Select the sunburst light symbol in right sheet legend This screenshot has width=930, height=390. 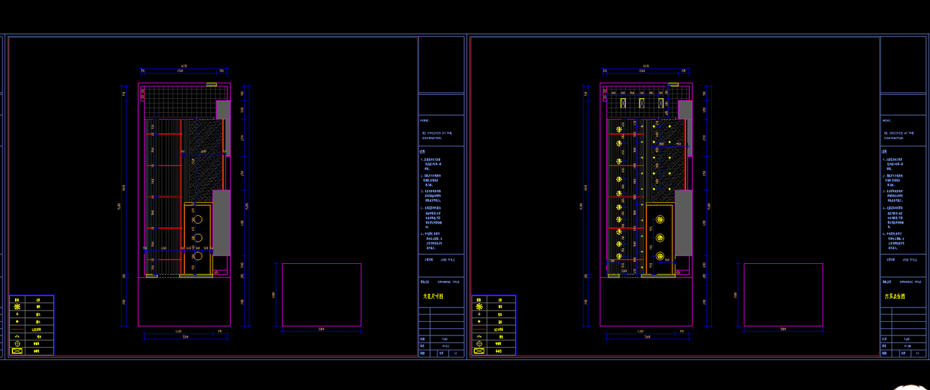479,307
